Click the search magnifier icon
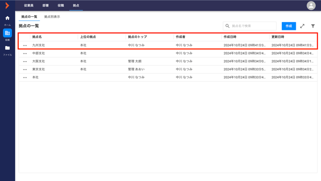Screen dimensions: 321x181 (227, 26)
